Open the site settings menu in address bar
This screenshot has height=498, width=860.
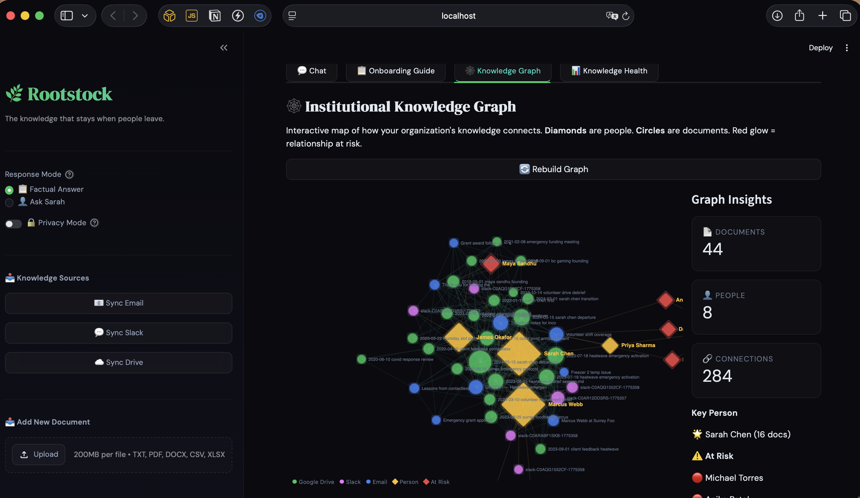click(292, 16)
